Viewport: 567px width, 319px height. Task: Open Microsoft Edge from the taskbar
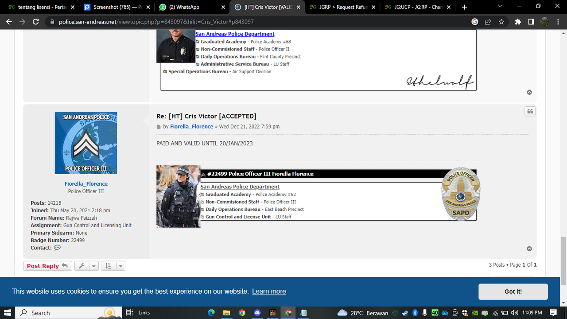pyautogui.click(x=211, y=312)
